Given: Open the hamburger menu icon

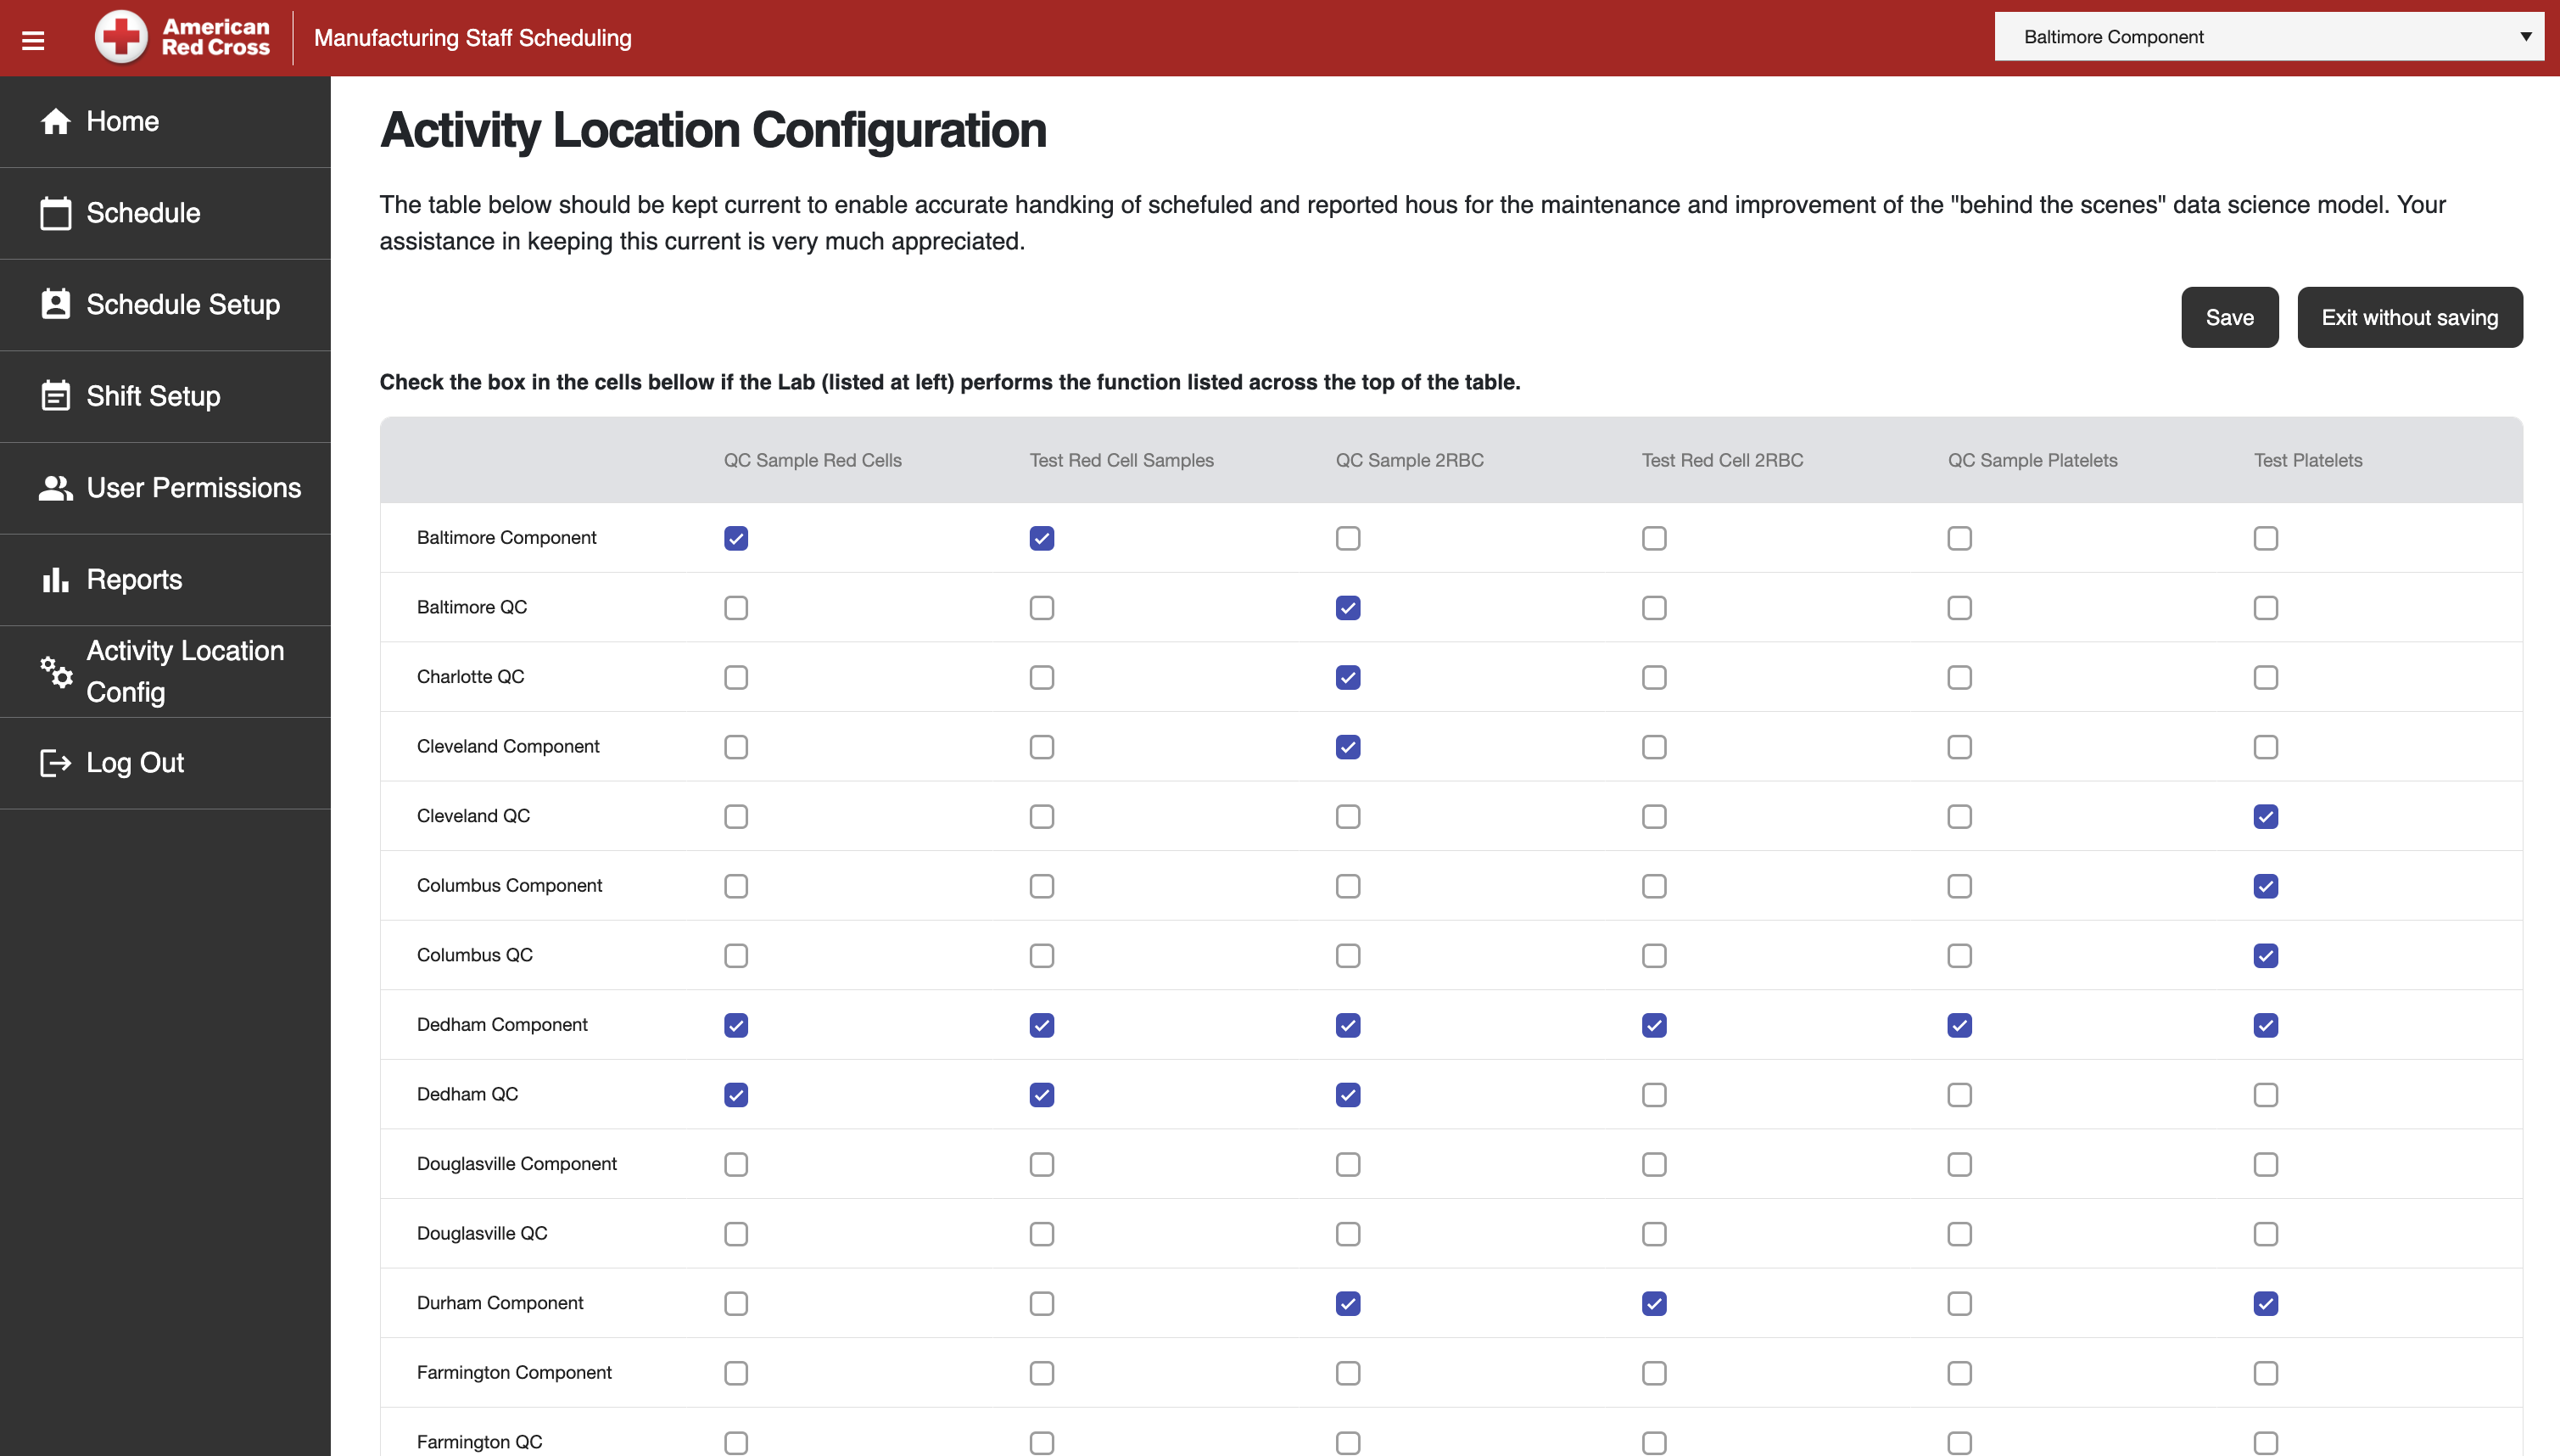Looking at the screenshot, I should click(33, 40).
